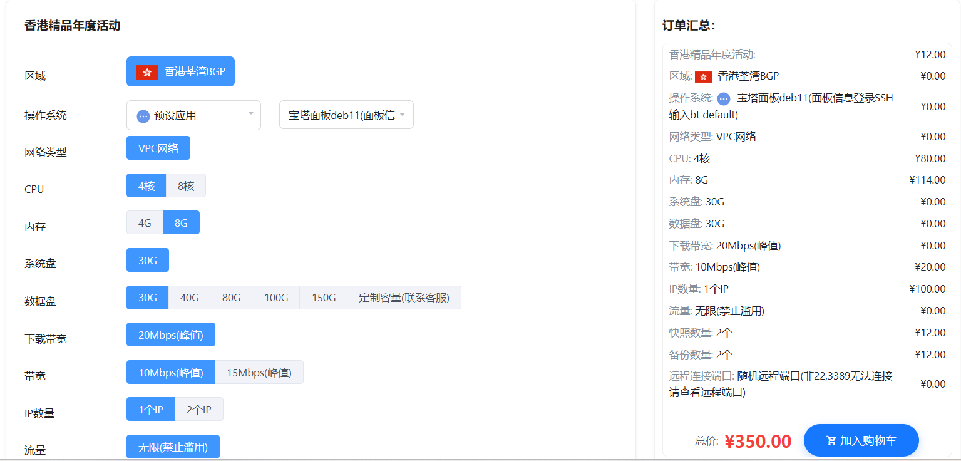Viewport: 961px width, 461px height.
Task: Choose 15Mbps(峰值) bandwidth
Action: (x=259, y=372)
